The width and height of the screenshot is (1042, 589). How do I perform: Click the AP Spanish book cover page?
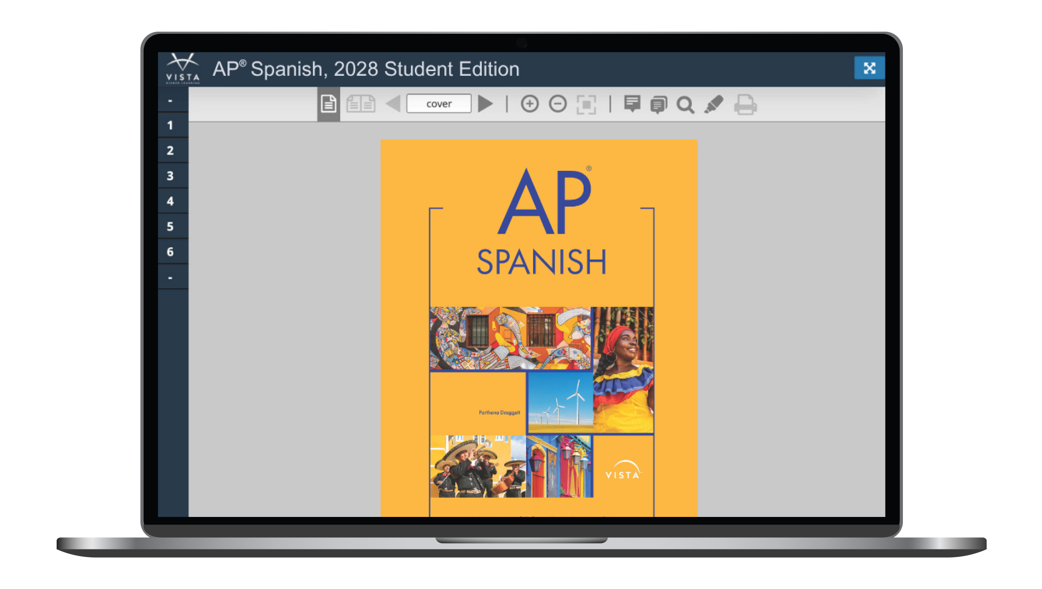click(538, 328)
